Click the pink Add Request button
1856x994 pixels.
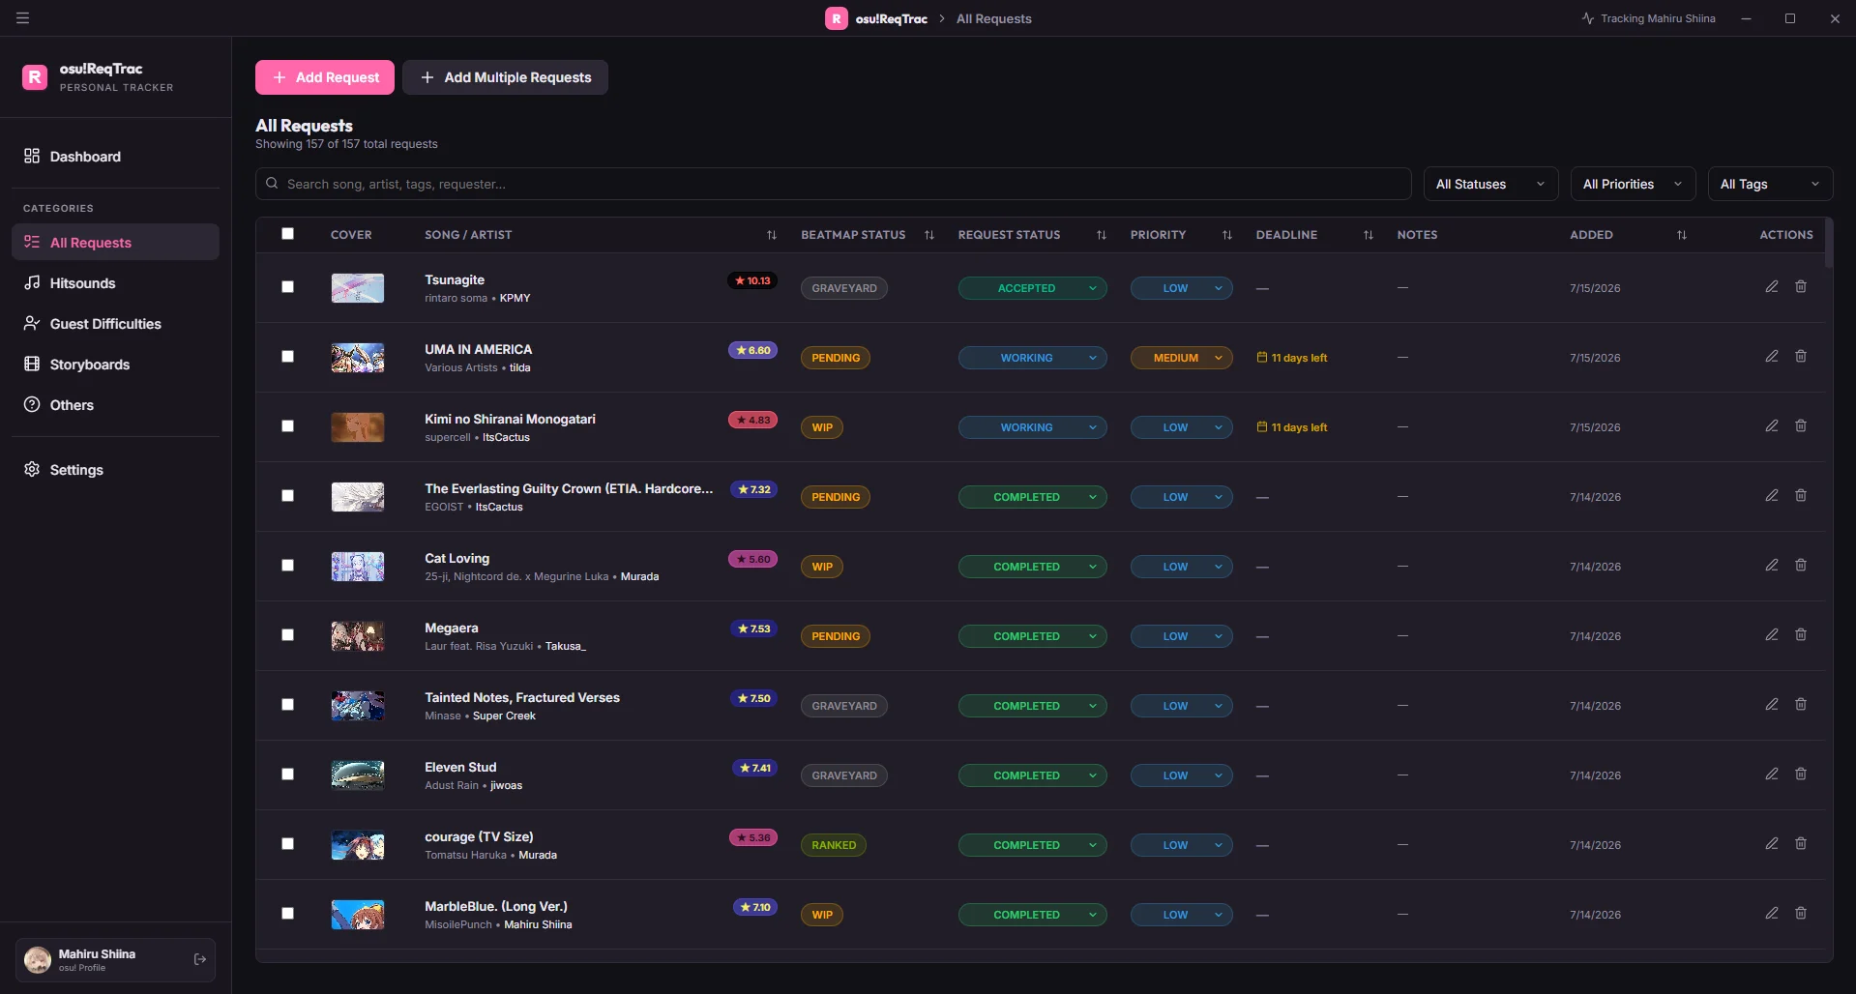click(325, 77)
